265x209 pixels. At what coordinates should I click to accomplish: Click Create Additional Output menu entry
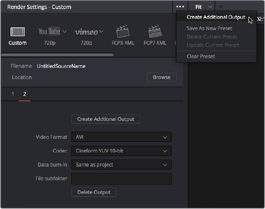[216, 17]
